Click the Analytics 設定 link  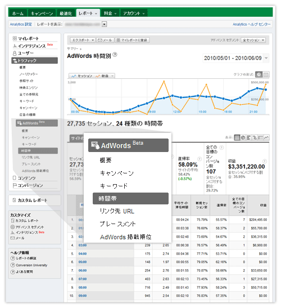click(21, 24)
